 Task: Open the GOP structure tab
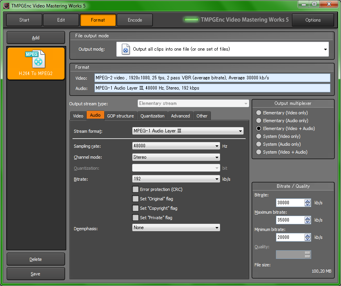[120, 116]
